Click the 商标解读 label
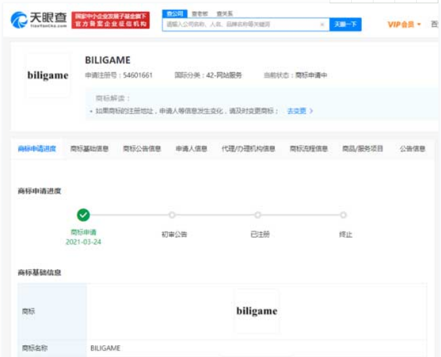441x357 pixels. [113, 98]
